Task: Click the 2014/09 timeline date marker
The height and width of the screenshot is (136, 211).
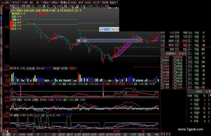Action: click(x=14, y=131)
